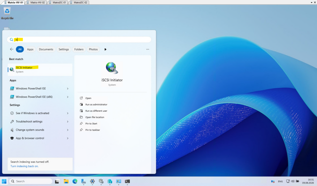Image resolution: width=317 pixels, height=186 pixels.
Task: Open Microsoft Edge from the taskbar
Action: (x=75, y=181)
